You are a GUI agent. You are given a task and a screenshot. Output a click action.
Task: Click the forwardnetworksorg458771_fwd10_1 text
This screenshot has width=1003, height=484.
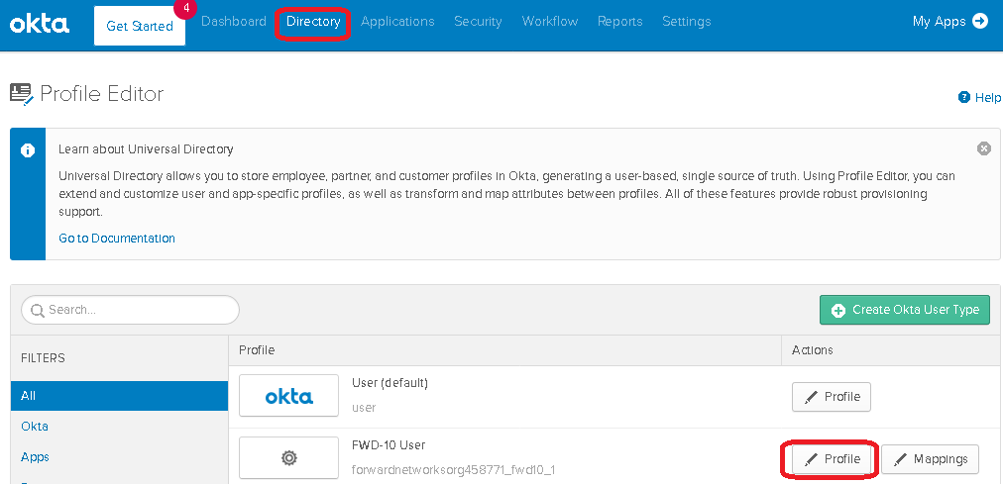coord(454,470)
